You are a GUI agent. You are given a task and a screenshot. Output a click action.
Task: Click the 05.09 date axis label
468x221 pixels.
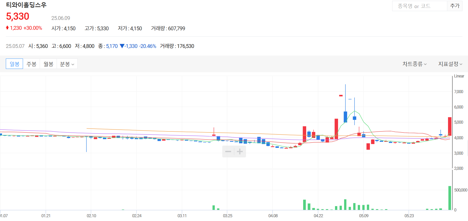(364, 216)
